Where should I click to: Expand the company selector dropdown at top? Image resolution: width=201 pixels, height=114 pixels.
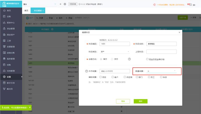pyautogui.click(x=55, y=4)
